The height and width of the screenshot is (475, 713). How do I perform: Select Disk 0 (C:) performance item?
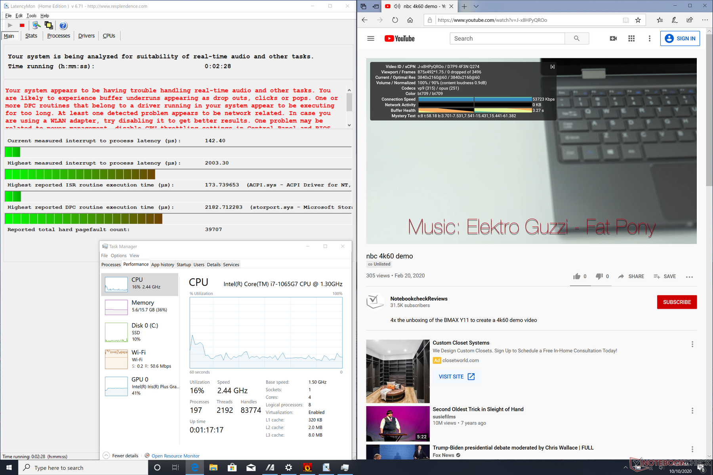(x=139, y=332)
